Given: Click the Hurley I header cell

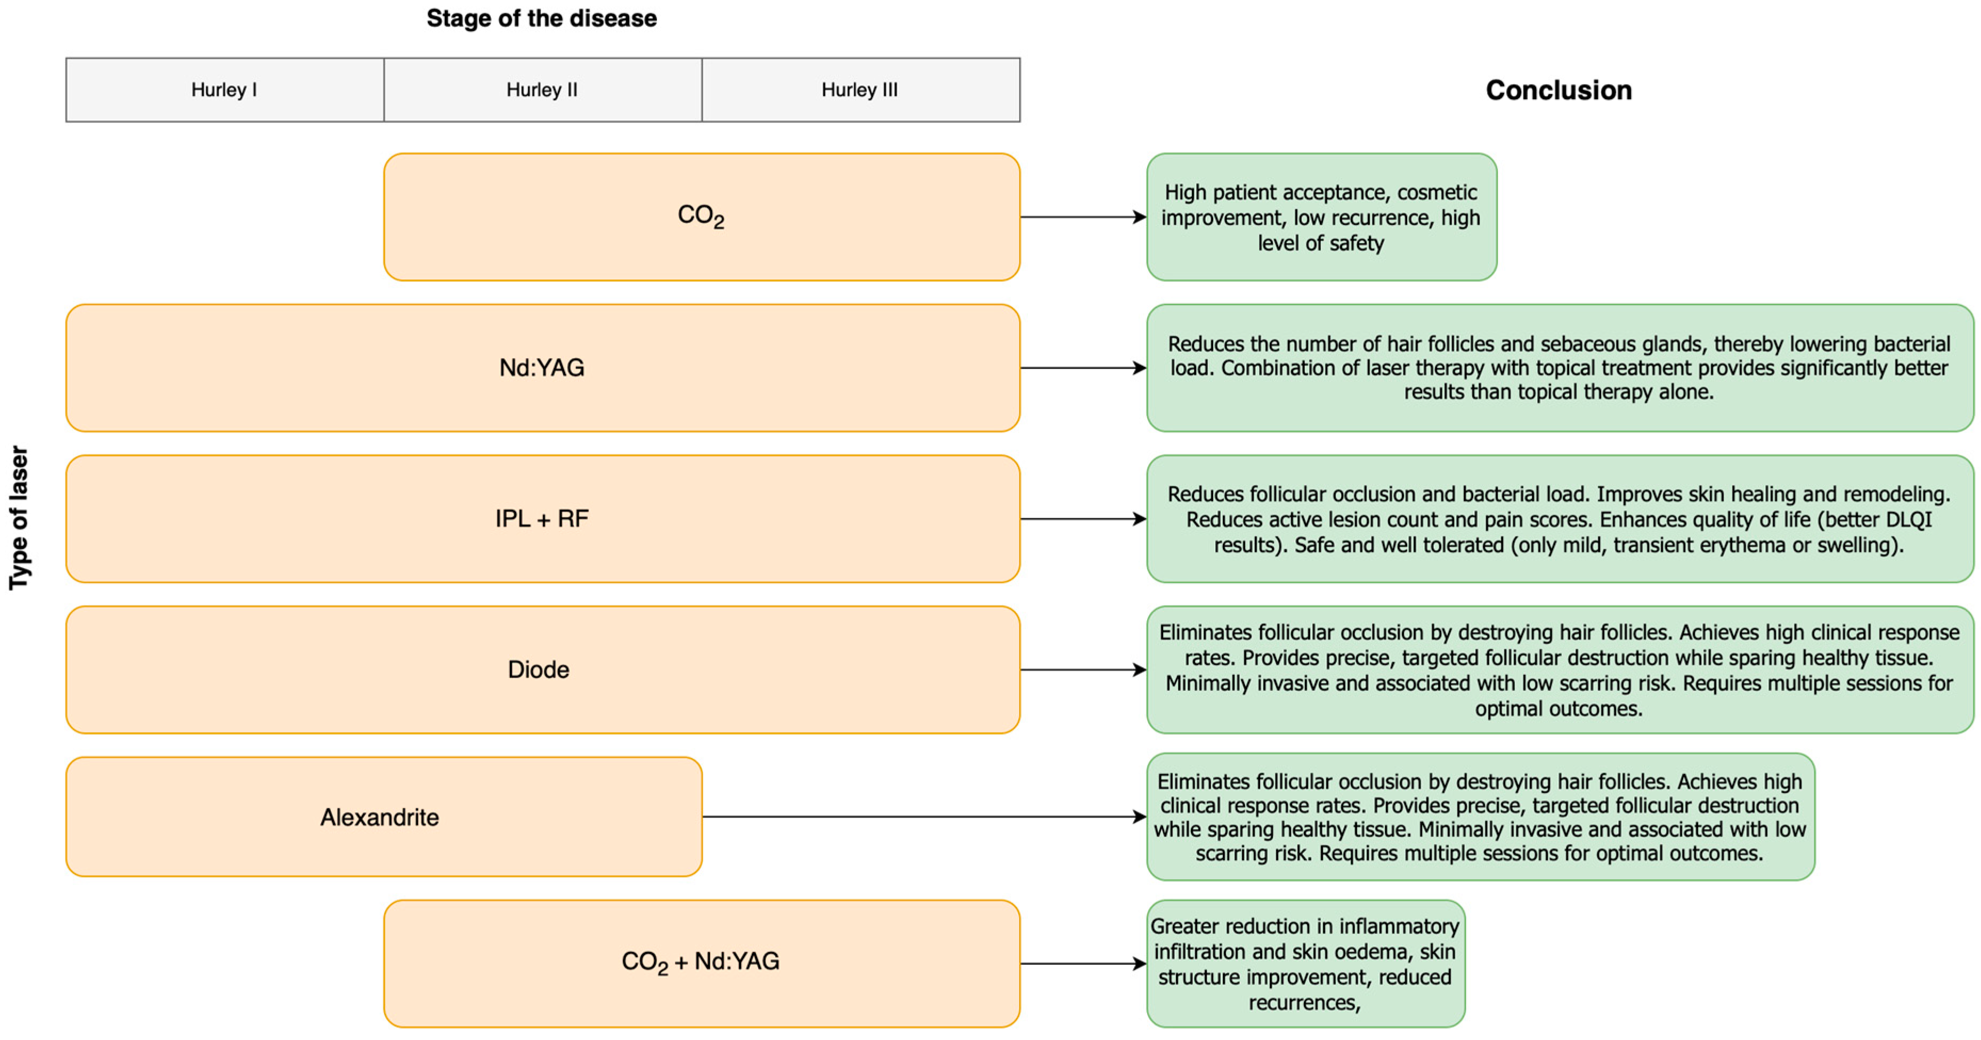Looking at the screenshot, I should (224, 90).
